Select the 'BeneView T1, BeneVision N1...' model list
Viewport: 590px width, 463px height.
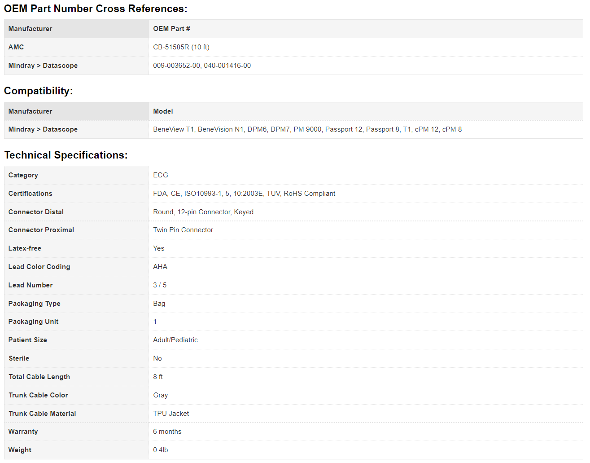pyautogui.click(x=307, y=129)
